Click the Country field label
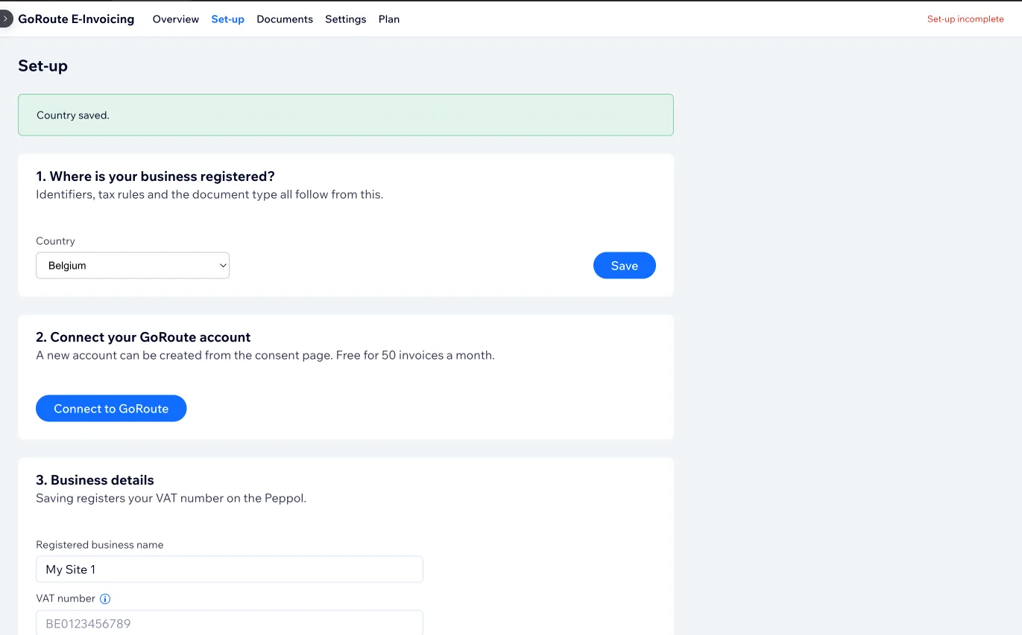Viewport: 1022px width, 635px height. [55, 241]
